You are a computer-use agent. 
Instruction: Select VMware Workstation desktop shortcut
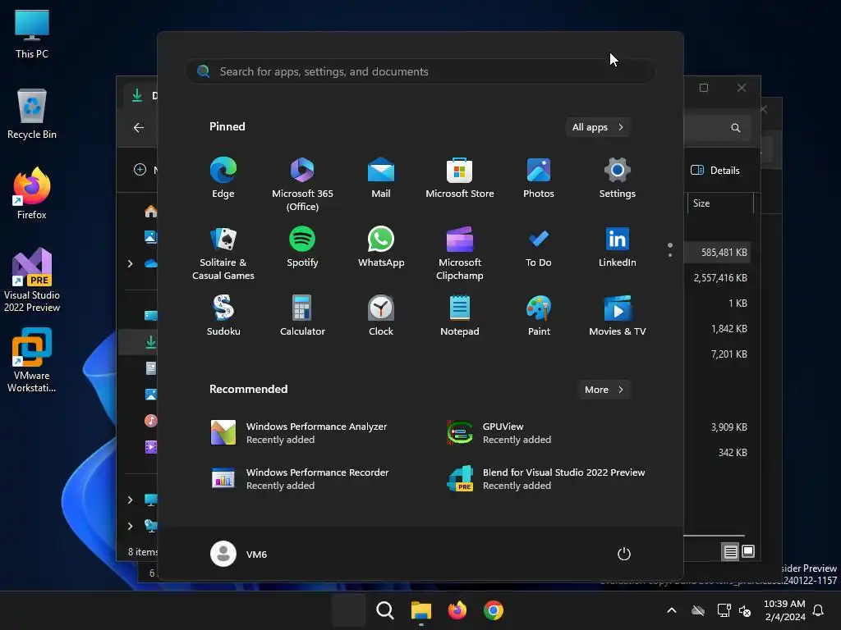coord(32,360)
